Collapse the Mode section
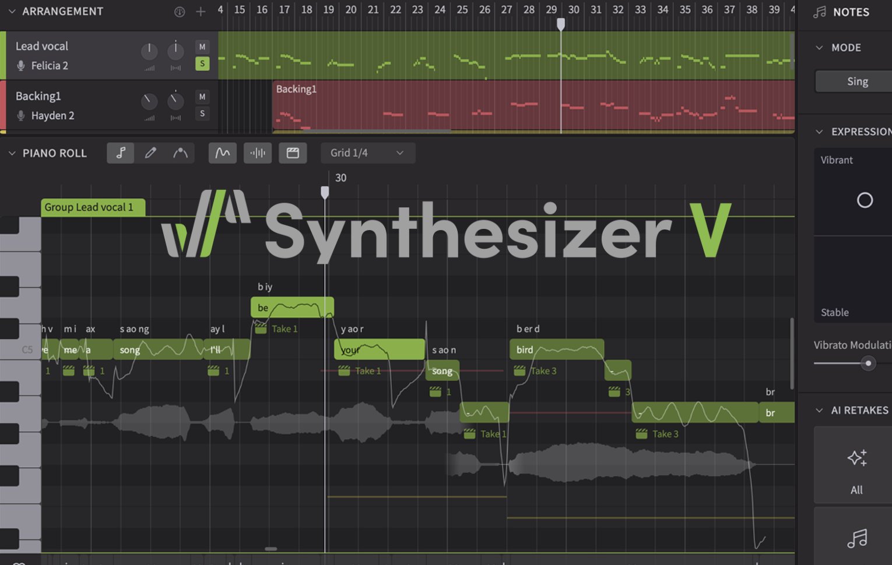Screen dimensions: 892x565 819,48
